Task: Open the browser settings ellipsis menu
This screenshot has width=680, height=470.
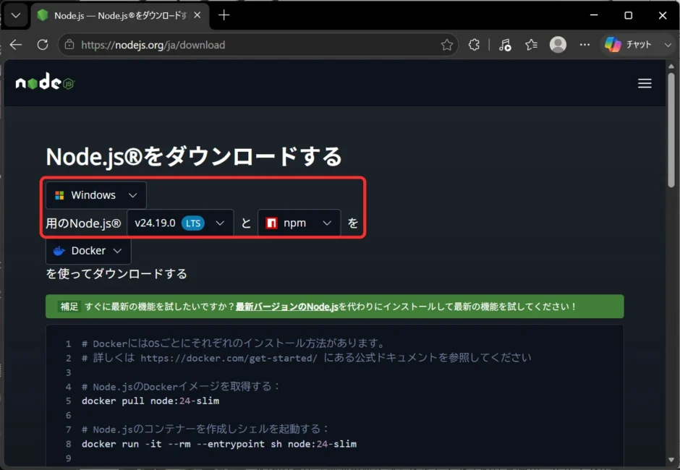Action: coord(585,45)
